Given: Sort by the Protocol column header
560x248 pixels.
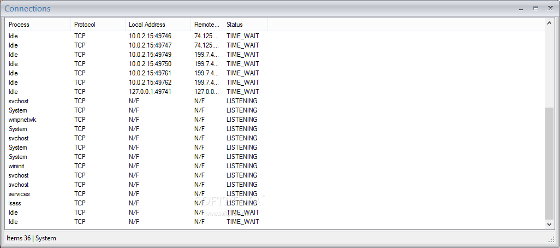Looking at the screenshot, I should pyautogui.click(x=98, y=25).
